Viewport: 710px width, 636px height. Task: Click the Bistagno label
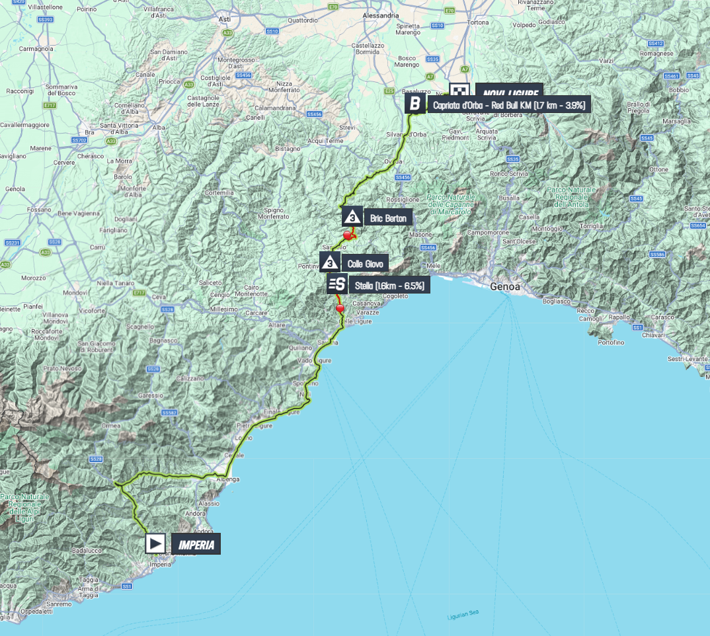(x=288, y=149)
